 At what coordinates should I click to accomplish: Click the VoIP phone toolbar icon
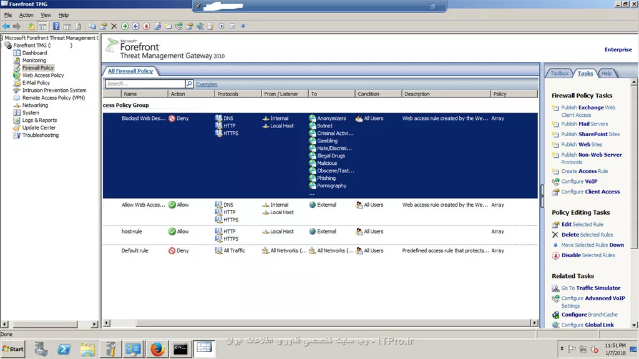click(x=179, y=26)
